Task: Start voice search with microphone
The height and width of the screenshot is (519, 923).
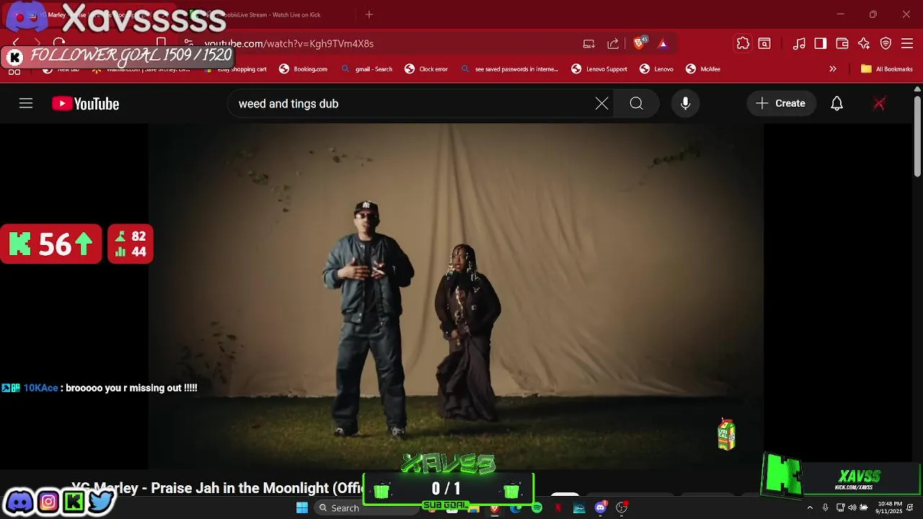Action: 685,104
